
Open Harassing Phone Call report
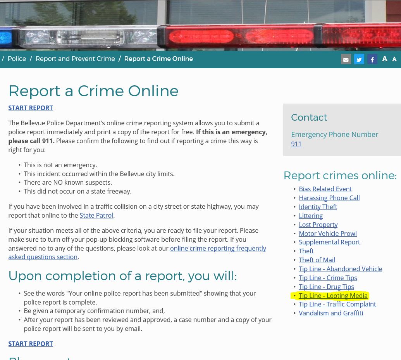tap(329, 198)
